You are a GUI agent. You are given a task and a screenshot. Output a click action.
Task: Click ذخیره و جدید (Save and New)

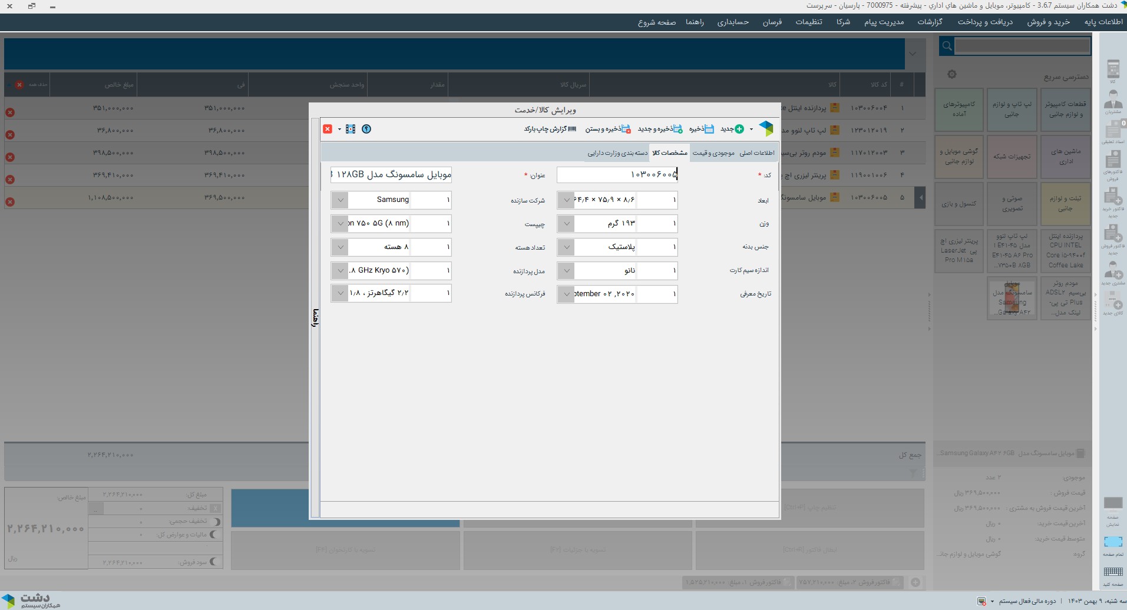click(660, 129)
